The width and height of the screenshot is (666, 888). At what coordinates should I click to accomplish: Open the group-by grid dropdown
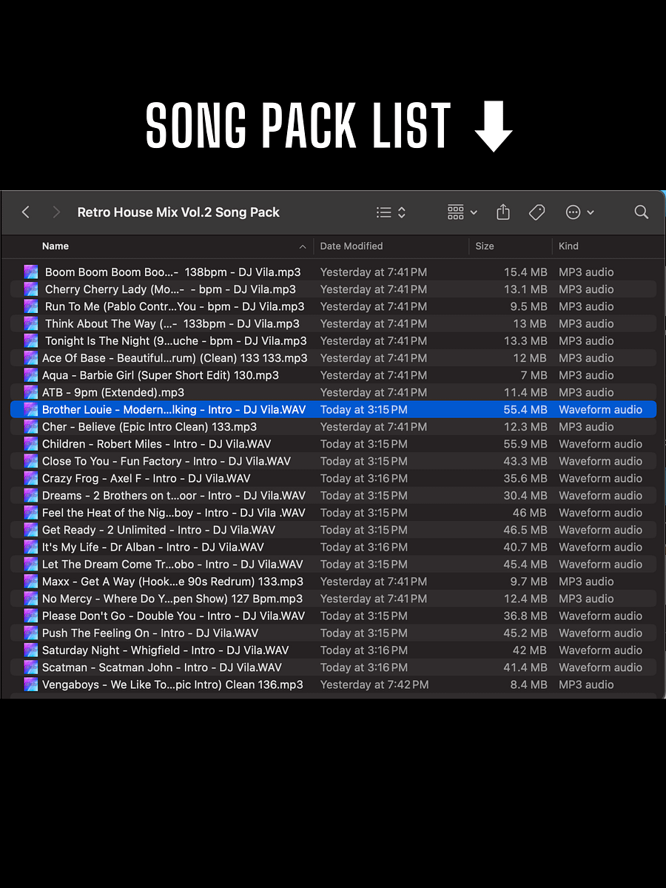pyautogui.click(x=462, y=212)
